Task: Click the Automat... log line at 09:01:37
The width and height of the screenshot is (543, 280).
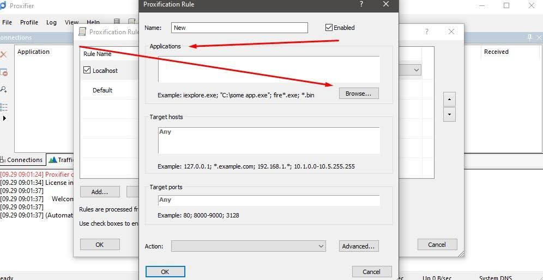Action: 37,215
